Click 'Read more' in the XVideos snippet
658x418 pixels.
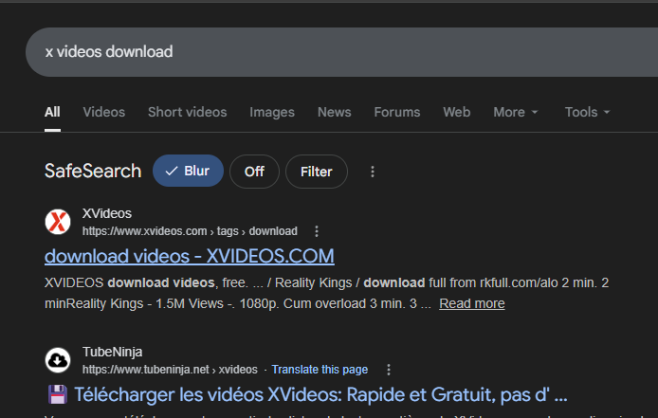pyautogui.click(x=471, y=303)
